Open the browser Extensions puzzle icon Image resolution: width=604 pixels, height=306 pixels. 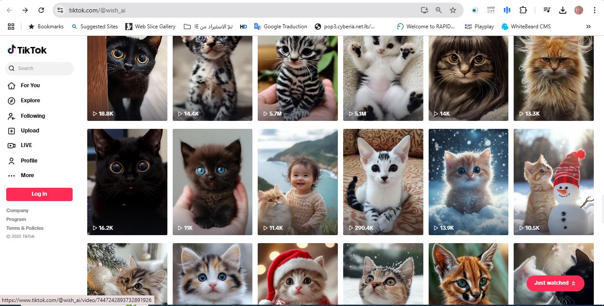(523, 10)
